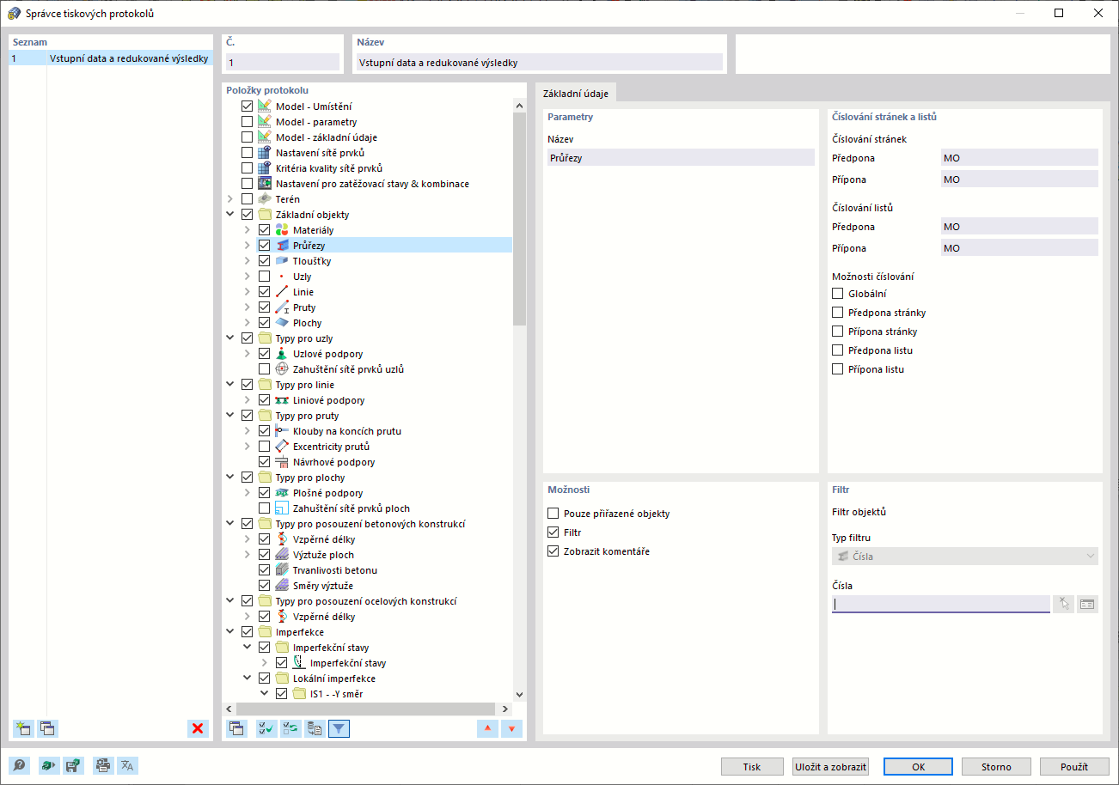This screenshot has width=1119, height=785.
Task: Select protocol 1 in the Seznam list
Action: (110, 58)
